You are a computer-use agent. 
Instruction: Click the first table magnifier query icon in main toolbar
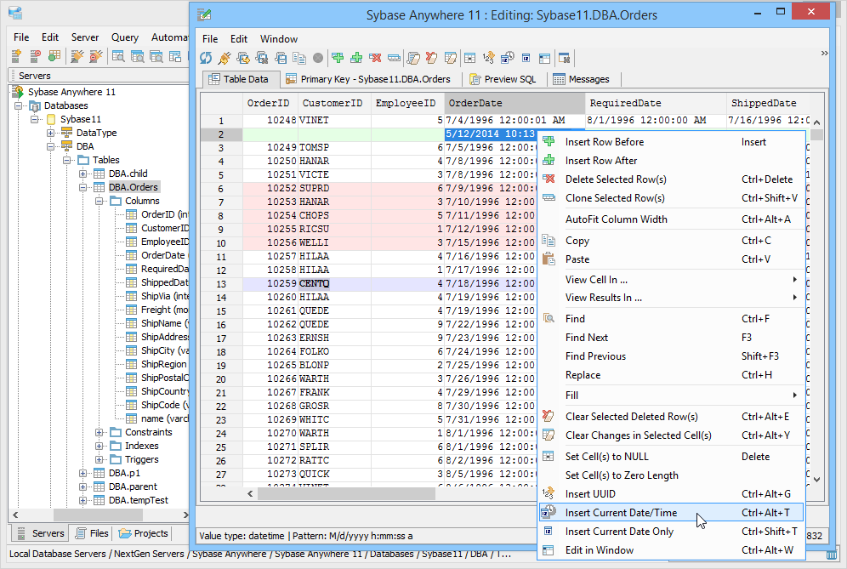(118, 55)
